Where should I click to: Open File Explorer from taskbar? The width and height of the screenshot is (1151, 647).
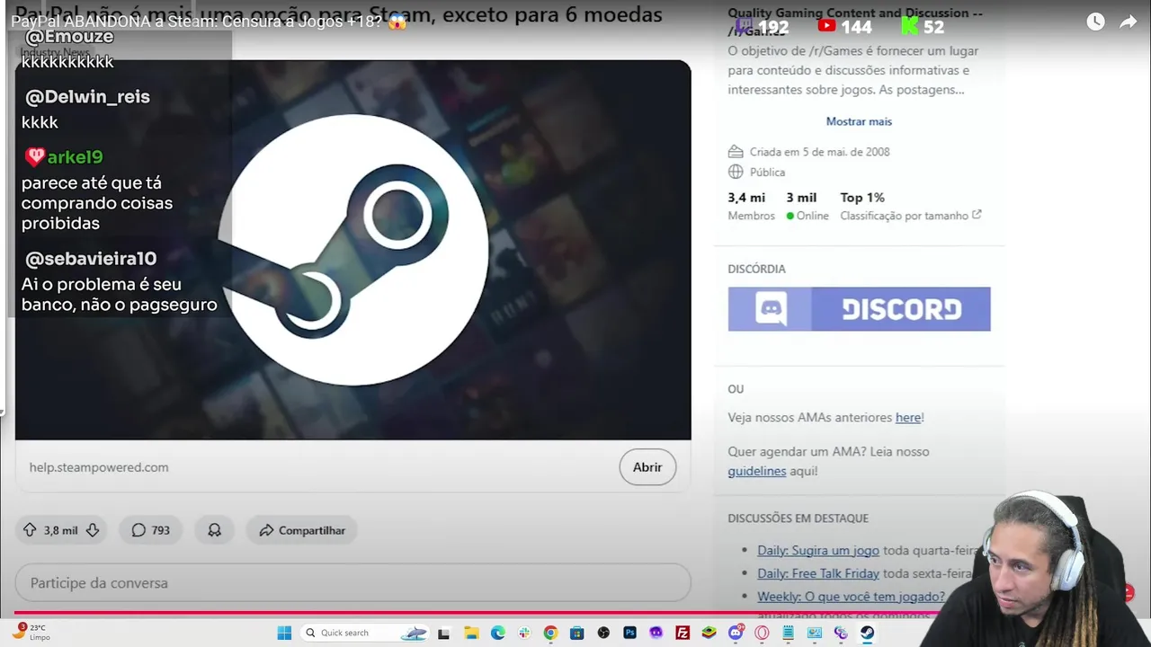pyautogui.click(x=471, y=633)
